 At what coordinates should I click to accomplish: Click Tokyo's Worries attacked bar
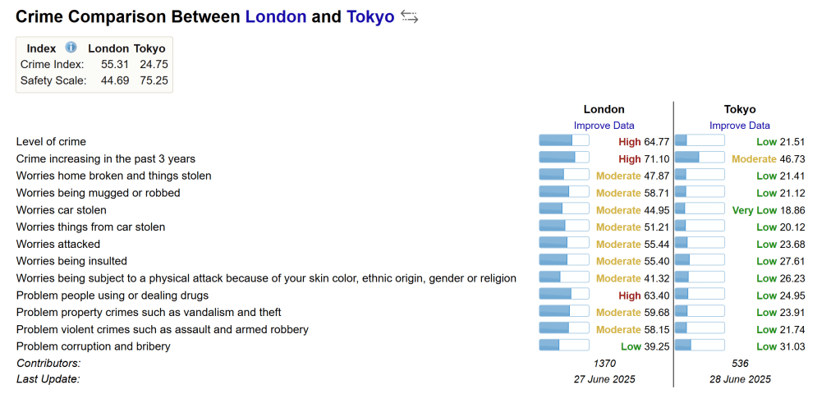[x=700, y=244]
